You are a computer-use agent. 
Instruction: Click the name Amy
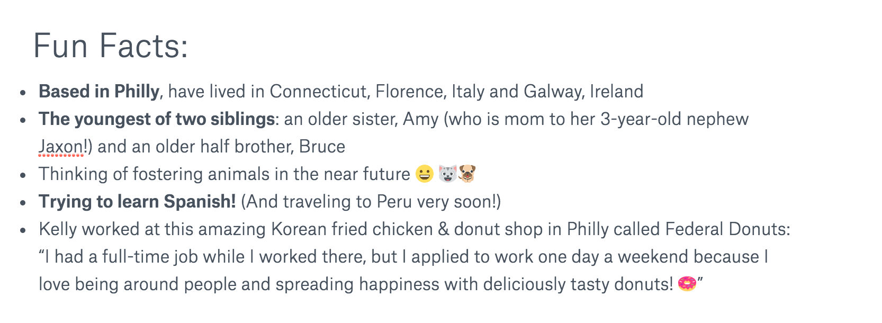coord(421,119)
